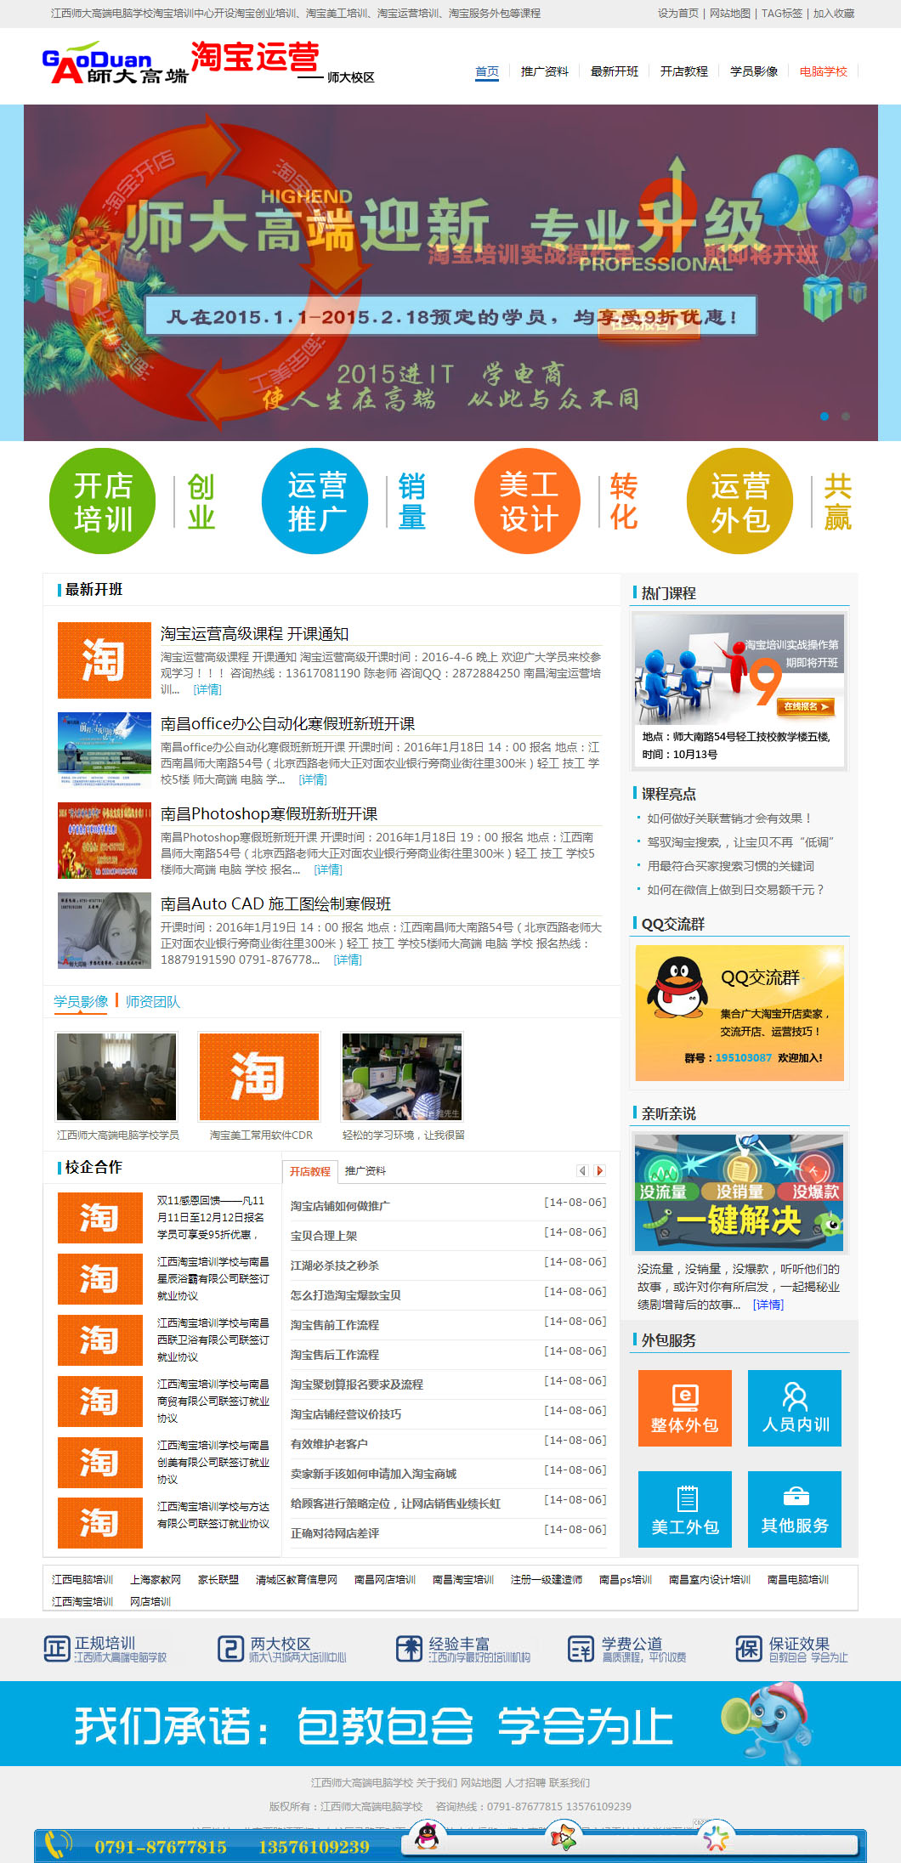Click the Qzone colorful star icon in bottom bar
The height and width of the screenshot is (1863, 901).
tap(716, 1838)
